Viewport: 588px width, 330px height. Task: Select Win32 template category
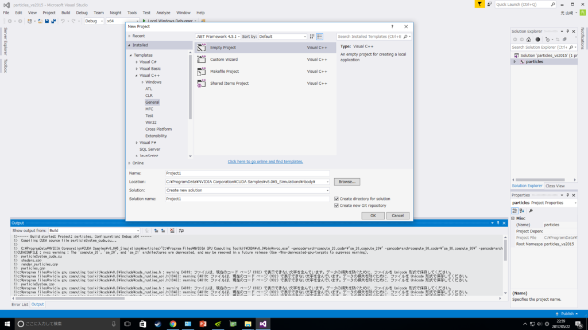151,123
